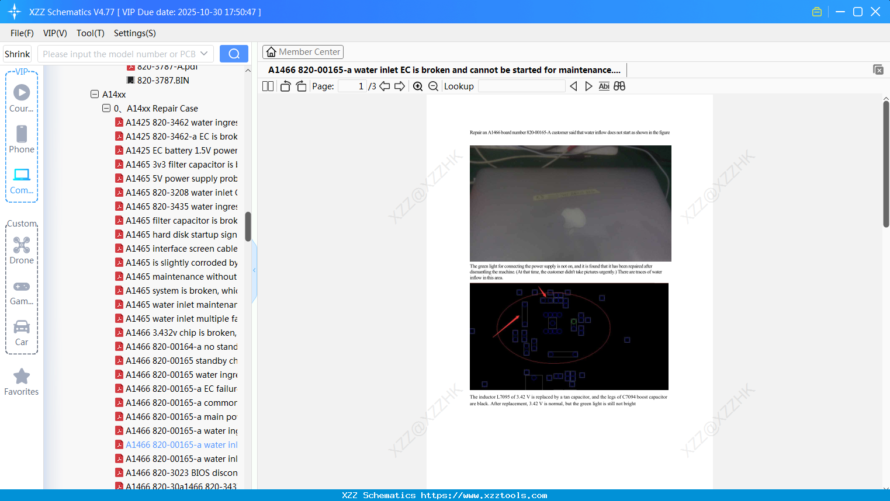Click the Lookup text field

click(x=521, y=86)
